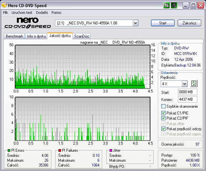Switch to the Benchmark tab
The image size is (206, 171).
click(x=14, y=36)
